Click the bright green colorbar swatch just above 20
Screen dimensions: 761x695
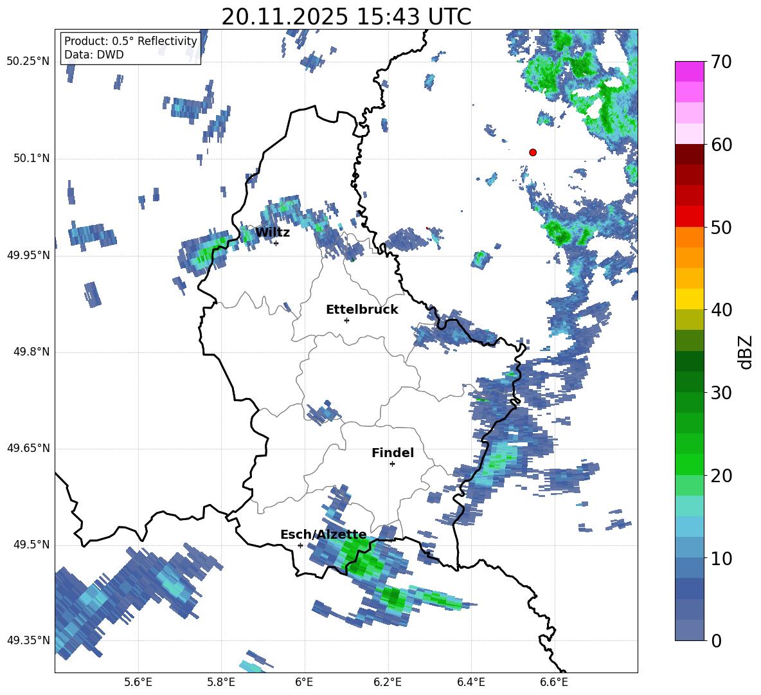tap(689, 464)
